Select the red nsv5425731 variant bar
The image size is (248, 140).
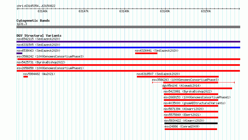(x=128, y=65)
